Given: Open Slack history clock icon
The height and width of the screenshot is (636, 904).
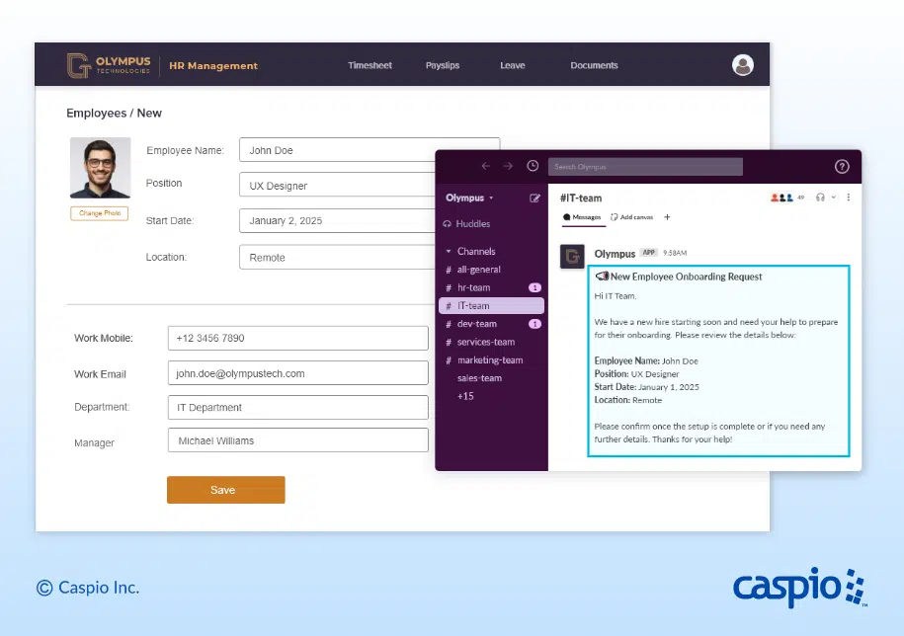Looking at the screenshot, I should (534, 167).
